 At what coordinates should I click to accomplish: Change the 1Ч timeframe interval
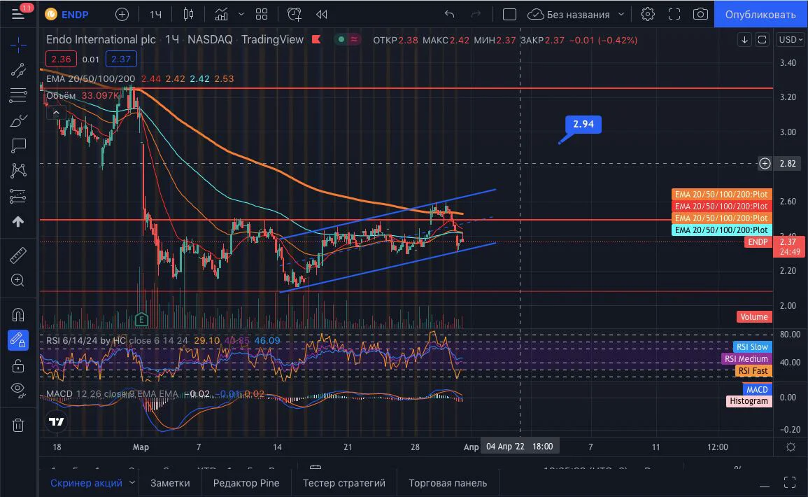155,15
